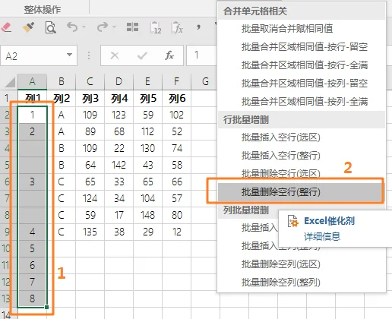Click header cell 列3

[x=90, y=98]
